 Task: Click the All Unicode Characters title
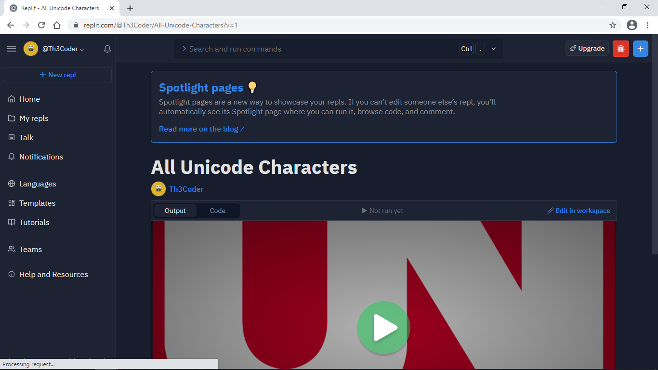[x=254, y=167]
